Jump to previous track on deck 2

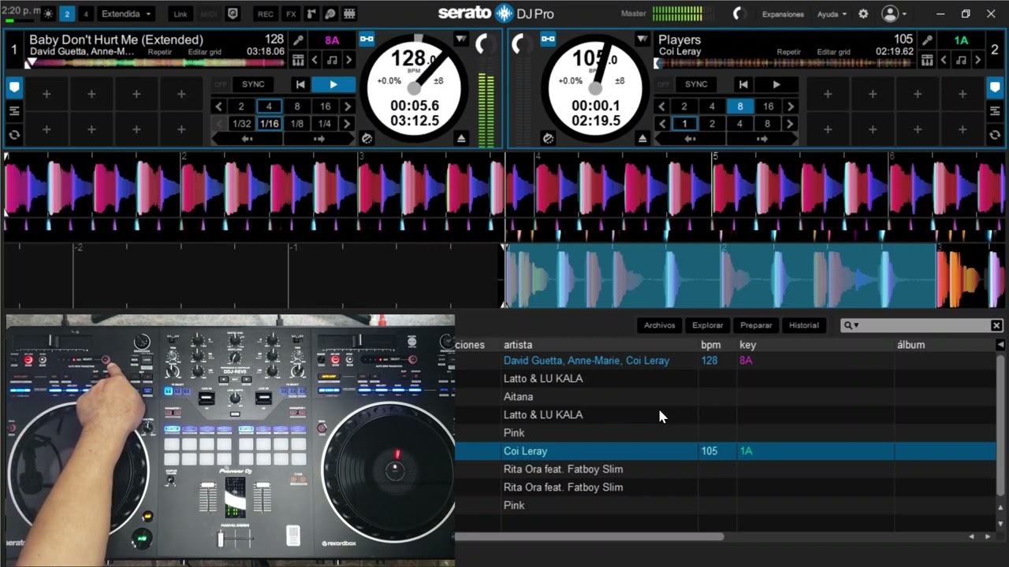click(743, 84)
